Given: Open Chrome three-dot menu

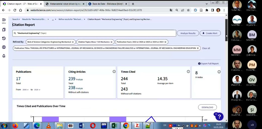Looking at the screenshot, I should [x=224, y=10].
